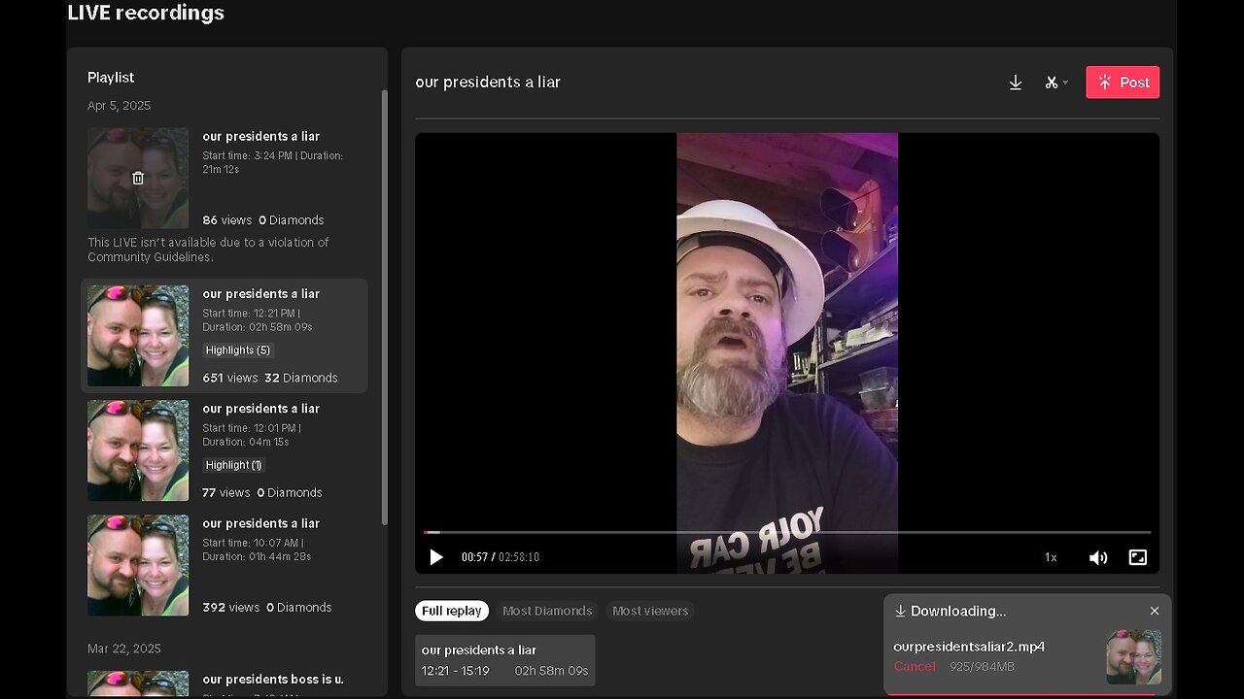Click the Mar 22 recording thumbnail

point(138,683)
